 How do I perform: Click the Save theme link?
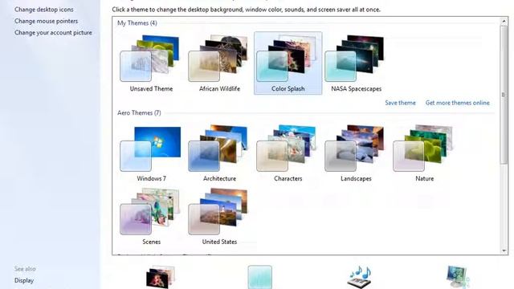pyautogui.click(x=400, y=103)
